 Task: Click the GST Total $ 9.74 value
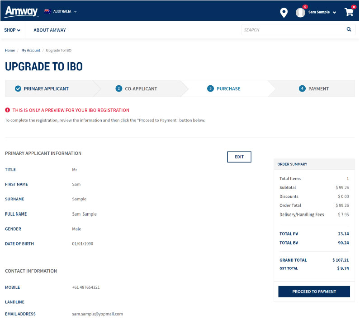tap(343, 268)
